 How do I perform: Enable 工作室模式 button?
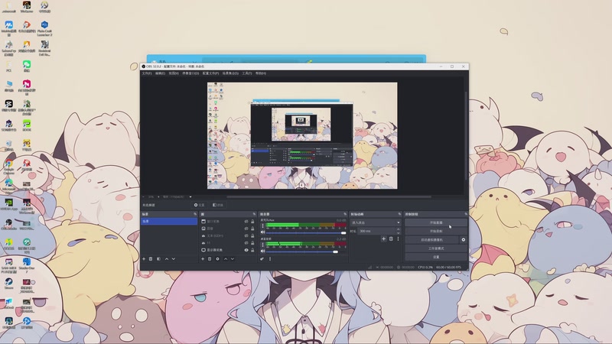point(436,248)
